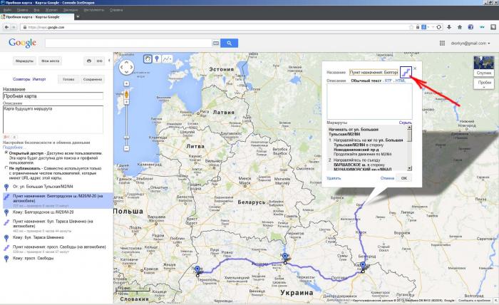Select the hand pan tool on map

click(146, 60)
